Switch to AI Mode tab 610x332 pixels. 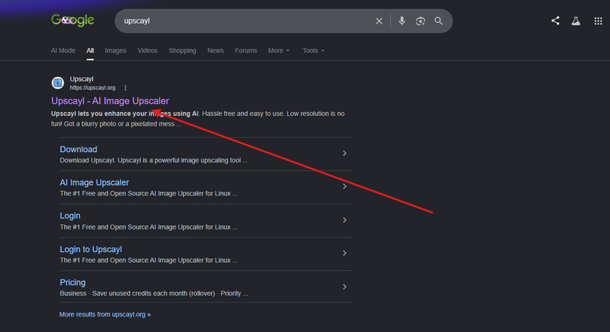click(x=63, y=51)
